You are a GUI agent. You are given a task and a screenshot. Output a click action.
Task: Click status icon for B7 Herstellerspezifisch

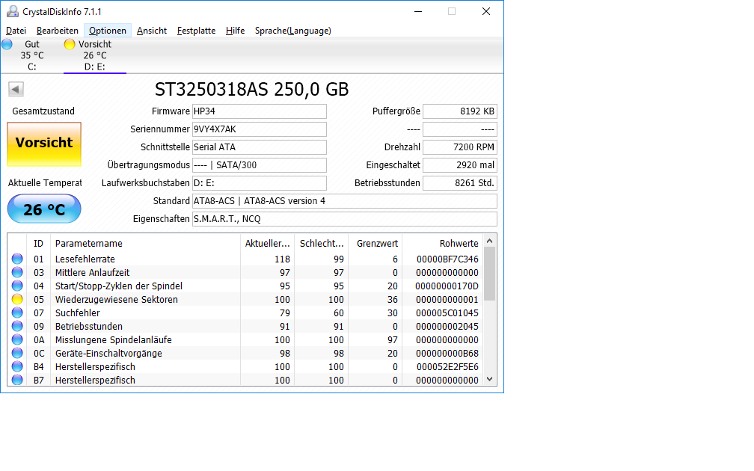click(17, 380)
